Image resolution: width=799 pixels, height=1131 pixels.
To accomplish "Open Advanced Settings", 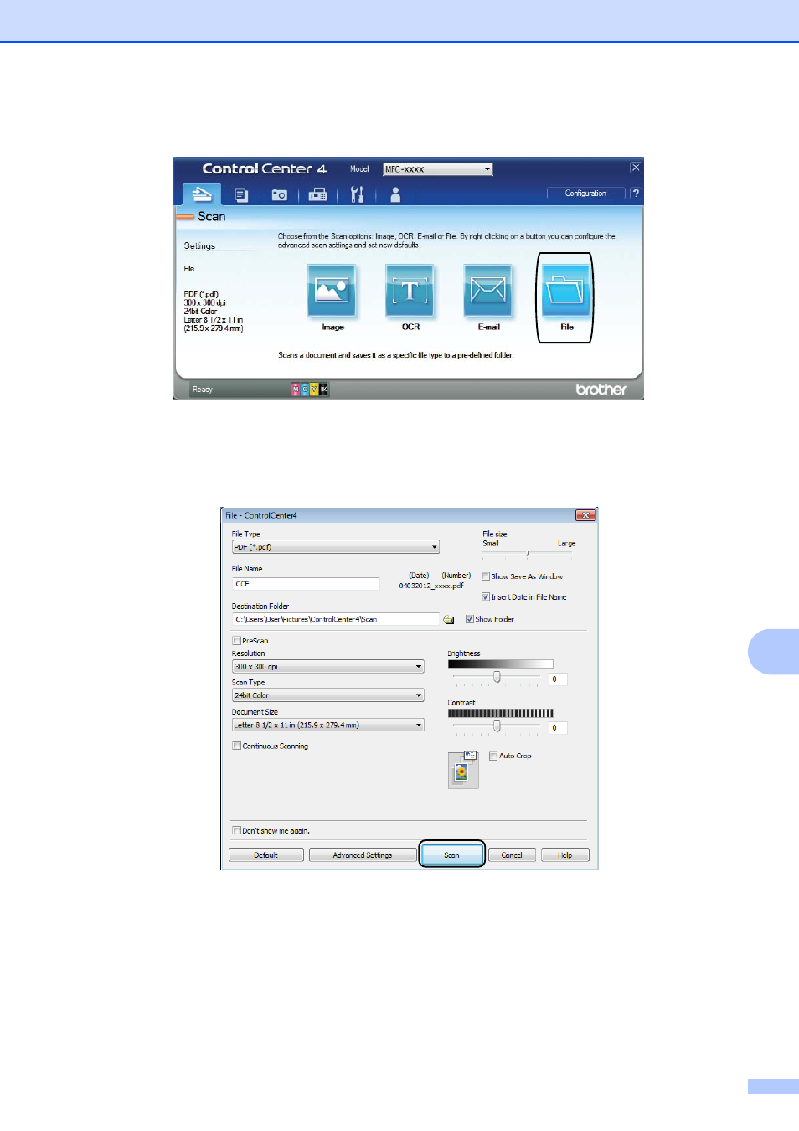I will pos(363,855).
